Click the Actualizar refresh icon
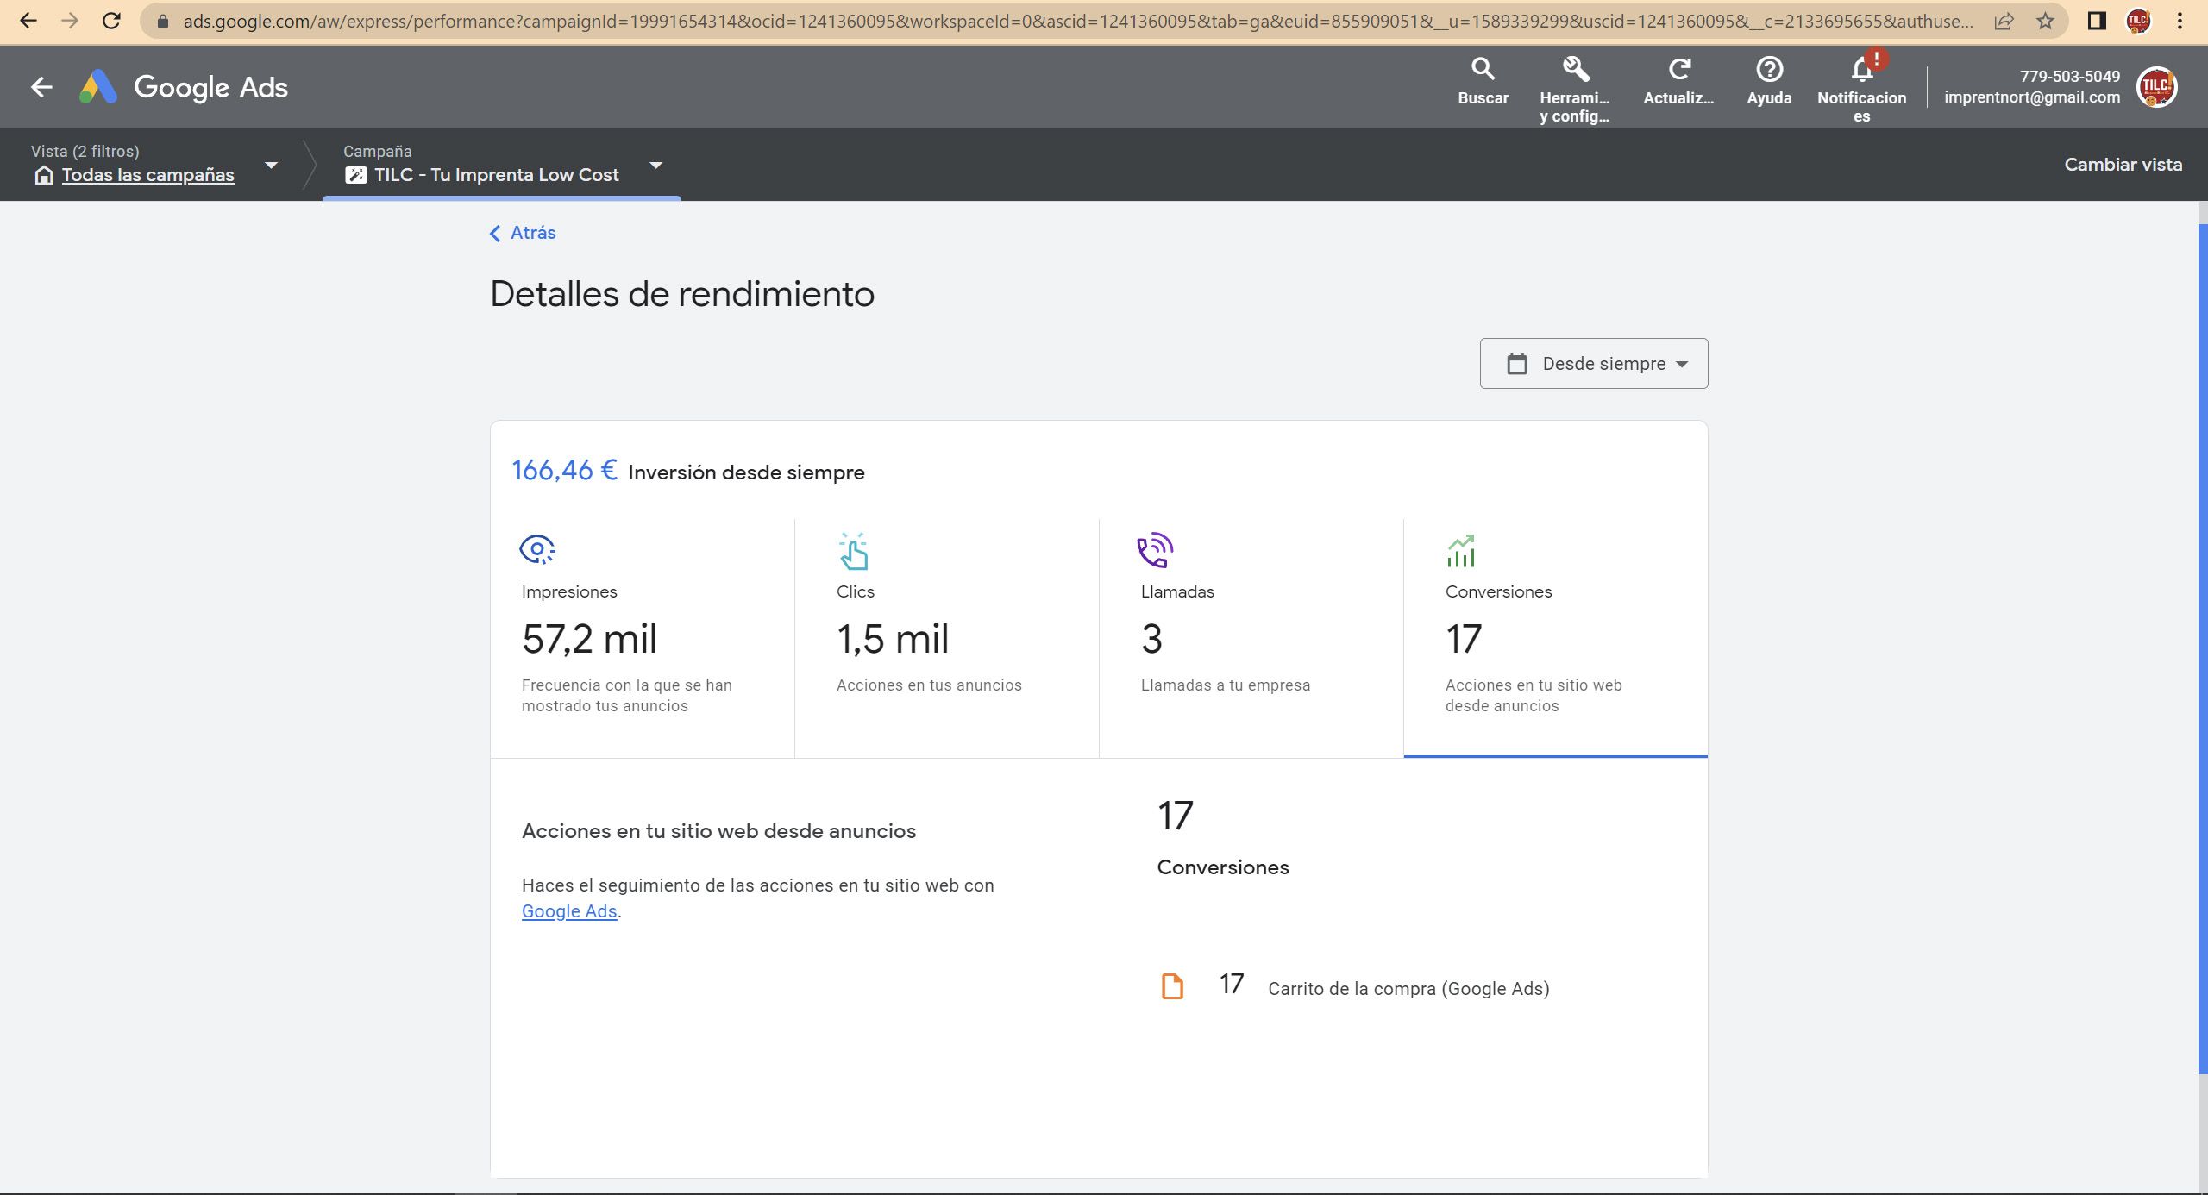 (1678, 70)
